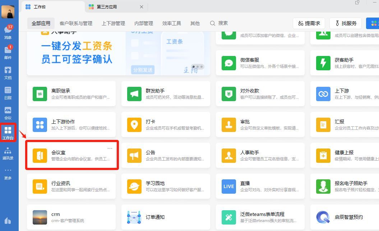Open the 微信客服 app icon
The height and width of the screenshot is (231, 379).
(x=229, y=63)
